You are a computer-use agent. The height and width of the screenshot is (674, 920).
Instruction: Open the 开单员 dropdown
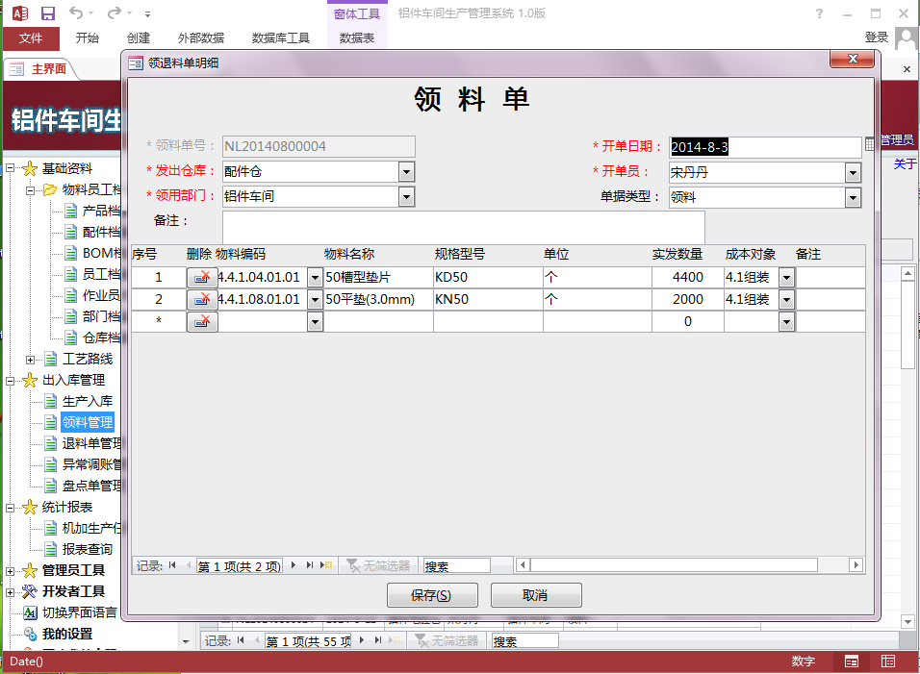pos(853,173)
